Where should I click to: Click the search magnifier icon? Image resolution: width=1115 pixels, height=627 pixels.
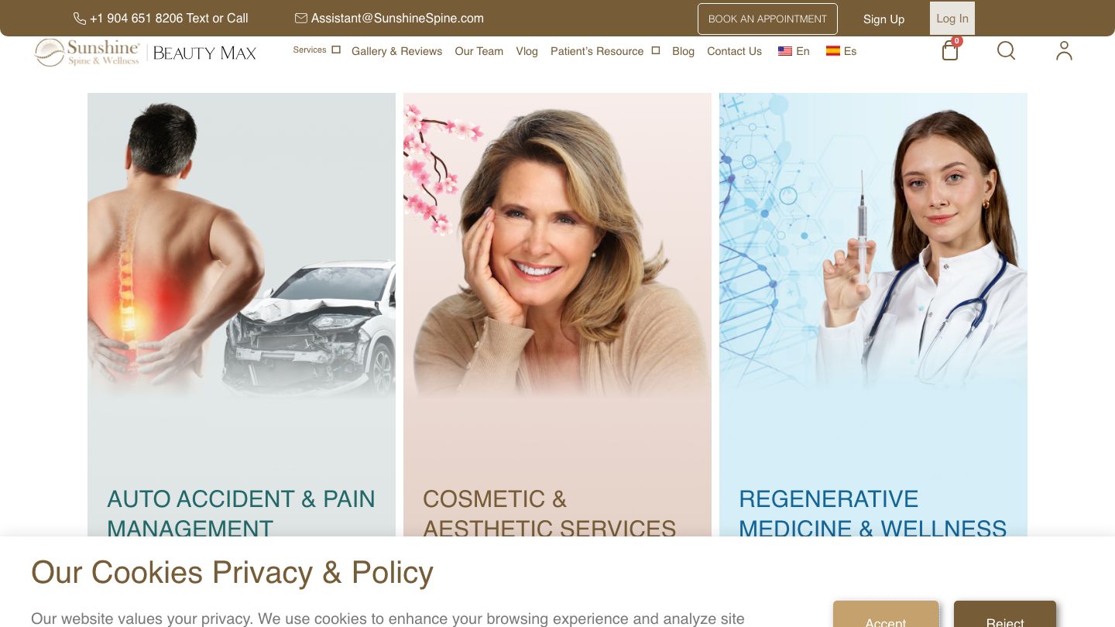tap(1006, 50)
